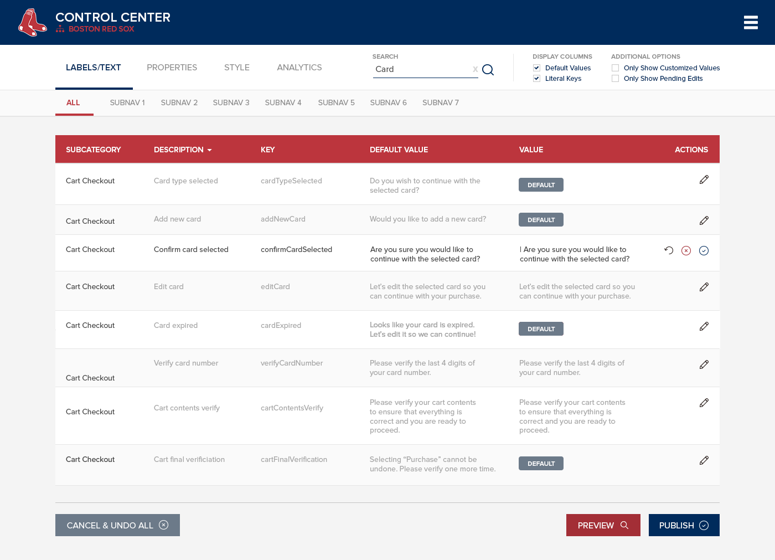
Task: Sort by the Description column arrow
Action: (209, 150)
